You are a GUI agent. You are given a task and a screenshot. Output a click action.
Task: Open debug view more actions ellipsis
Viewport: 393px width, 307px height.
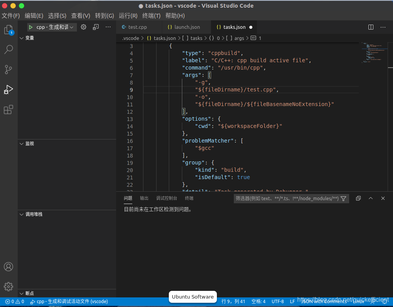(x=108, y=27)
